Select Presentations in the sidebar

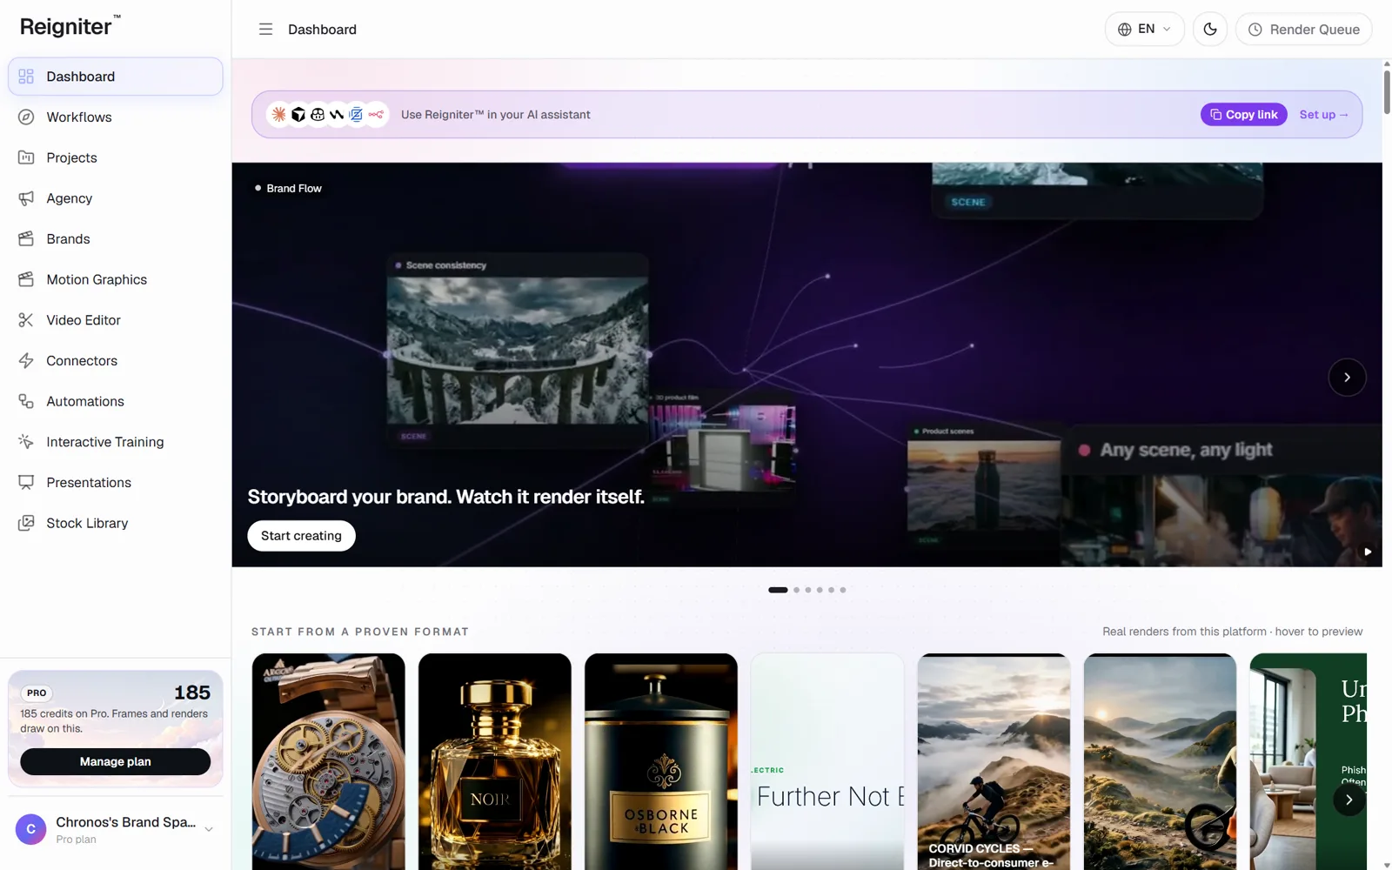coord(116,482)
